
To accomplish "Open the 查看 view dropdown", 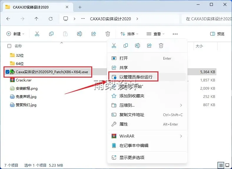I will (155, 34).
